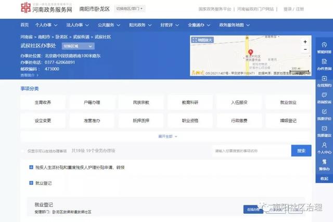
Task: Expand the 残疾人生活补贴 item
Action: click(31, 167)
